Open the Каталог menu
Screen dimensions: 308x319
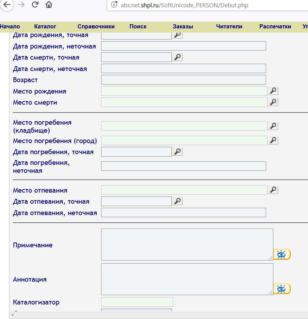(45, 26)
